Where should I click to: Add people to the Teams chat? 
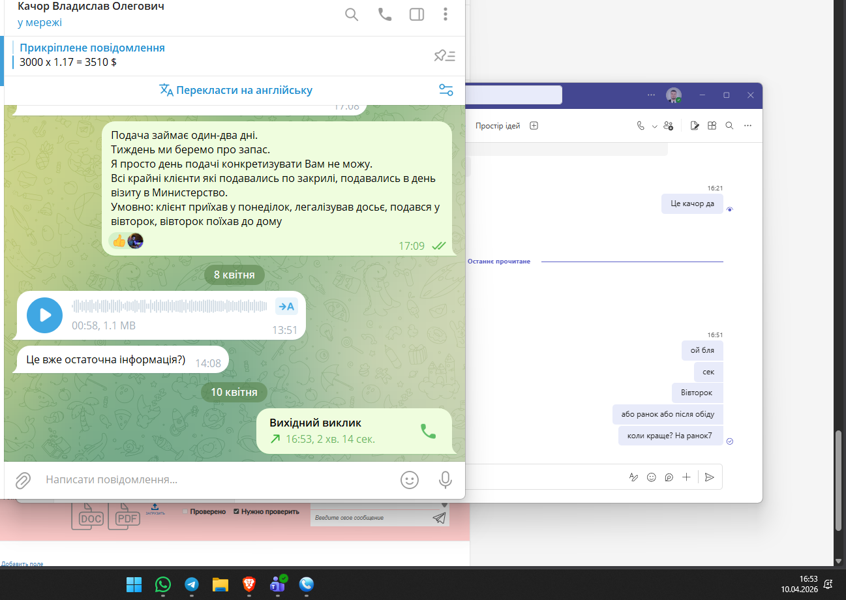tap(668, 126)
